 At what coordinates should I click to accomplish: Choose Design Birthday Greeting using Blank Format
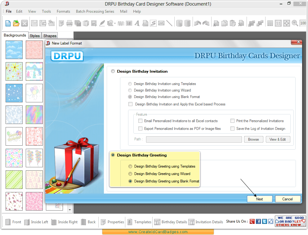130,181
